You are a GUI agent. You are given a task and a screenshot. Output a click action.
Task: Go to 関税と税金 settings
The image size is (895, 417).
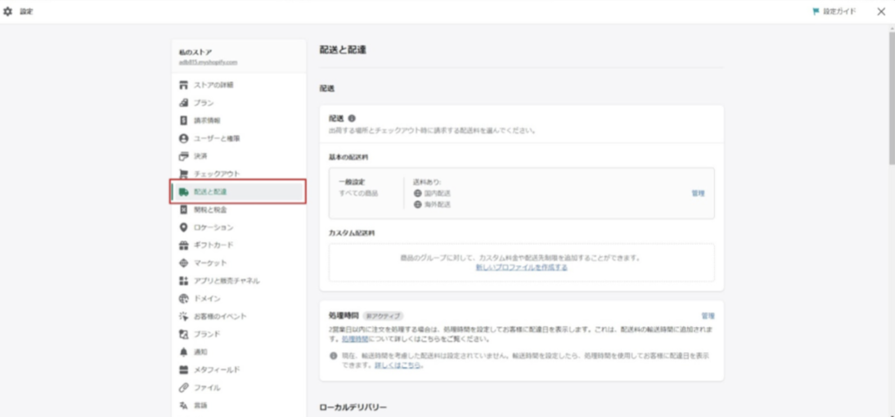coord(210,210)
